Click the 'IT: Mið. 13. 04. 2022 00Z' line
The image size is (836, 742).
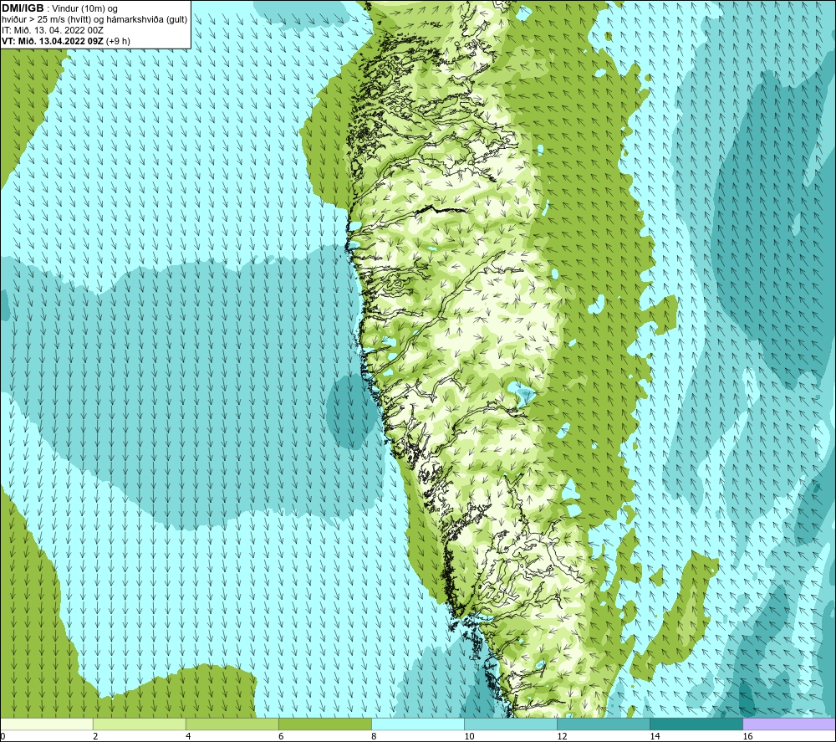pos(52,30)
